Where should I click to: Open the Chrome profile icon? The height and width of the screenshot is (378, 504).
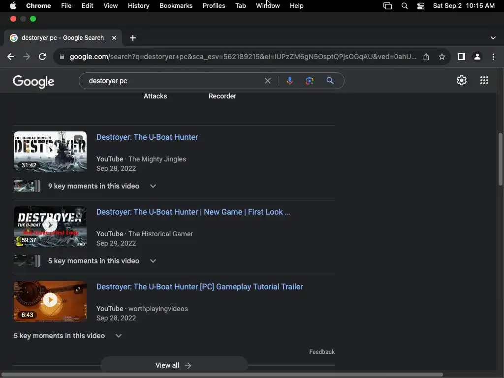pos(477,57)
